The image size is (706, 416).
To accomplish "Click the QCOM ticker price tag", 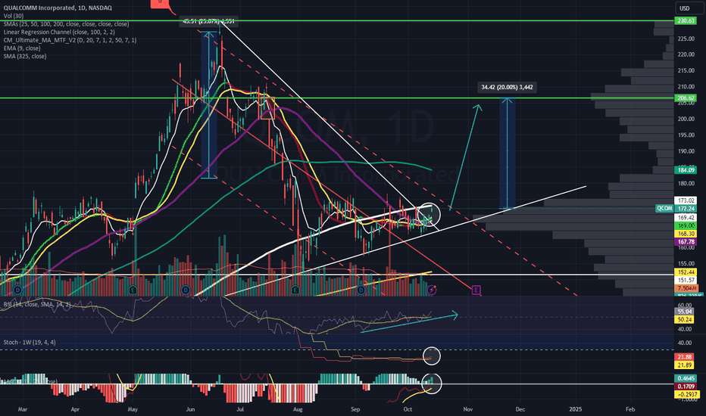I will click(x=664, y=208).
